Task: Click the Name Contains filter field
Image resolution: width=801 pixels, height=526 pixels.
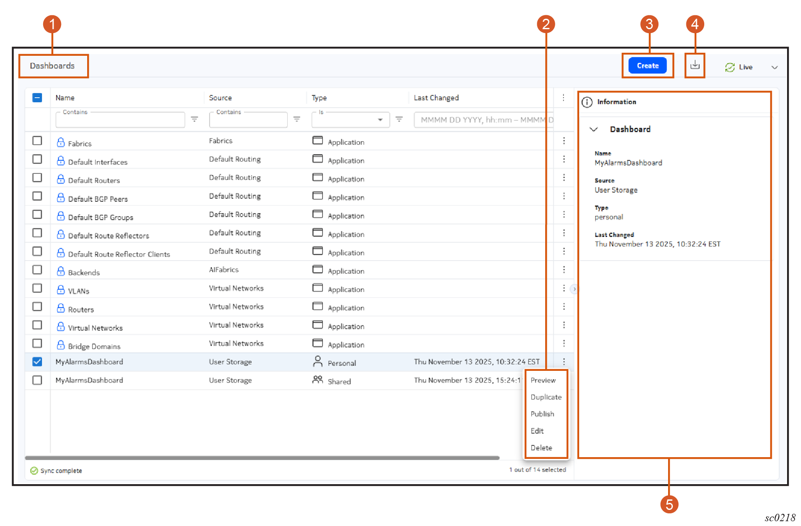Action: tap(120, 120)
